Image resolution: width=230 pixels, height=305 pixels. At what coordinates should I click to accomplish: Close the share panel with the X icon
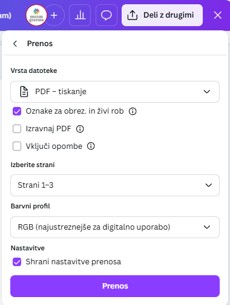click(218, 15)
